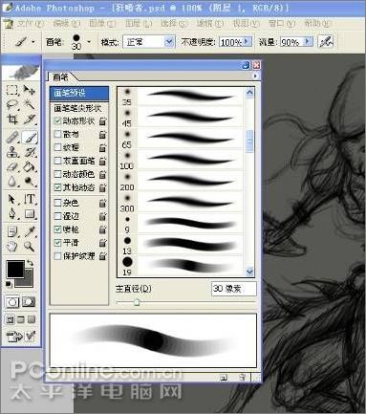Viewport: 366px width, 414px height.
Task: Swap foreground and background colors arrow
Action: (x=30, y=263)
